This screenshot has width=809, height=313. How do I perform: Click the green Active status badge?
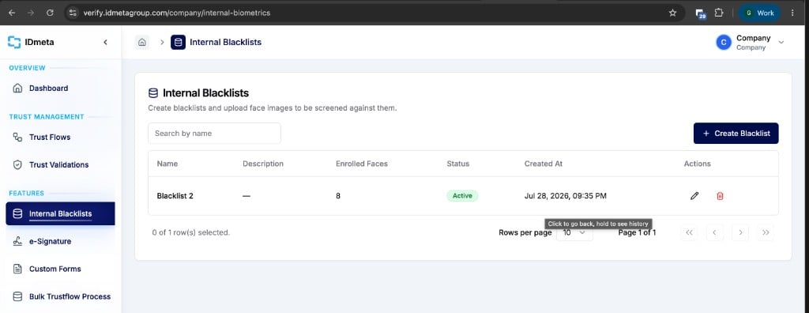(x=462, y=196)
